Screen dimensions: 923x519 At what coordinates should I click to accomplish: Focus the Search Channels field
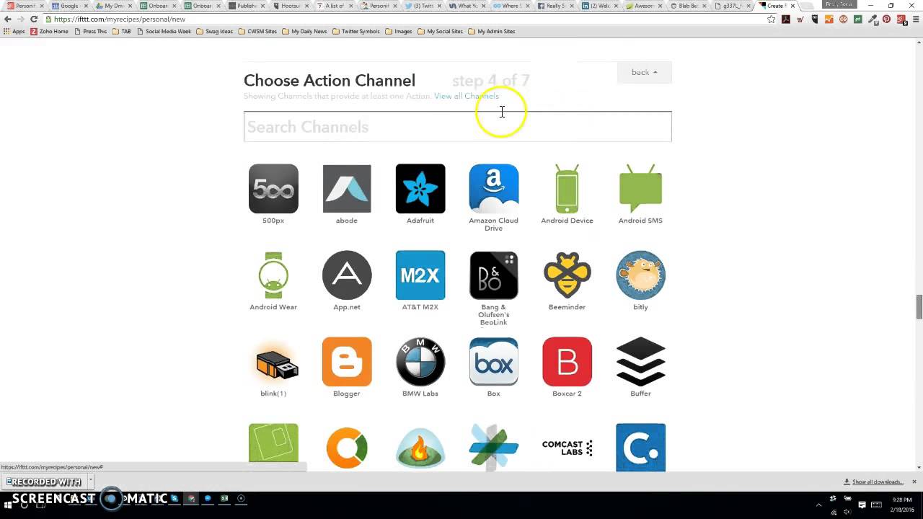(x=457, y=127)
